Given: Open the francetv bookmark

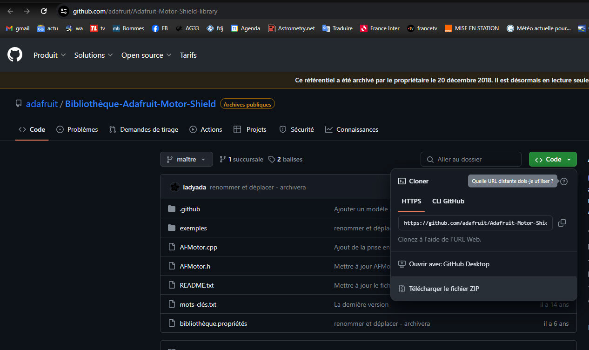Looking at the screenshot, I should (x=422, y=28).
